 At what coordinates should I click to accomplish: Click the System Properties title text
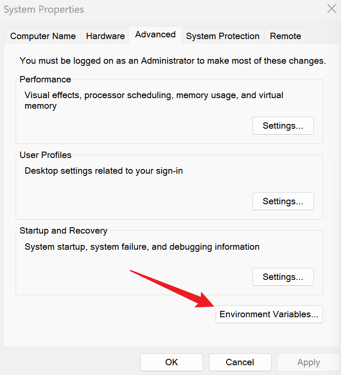[x=44, y=10]
